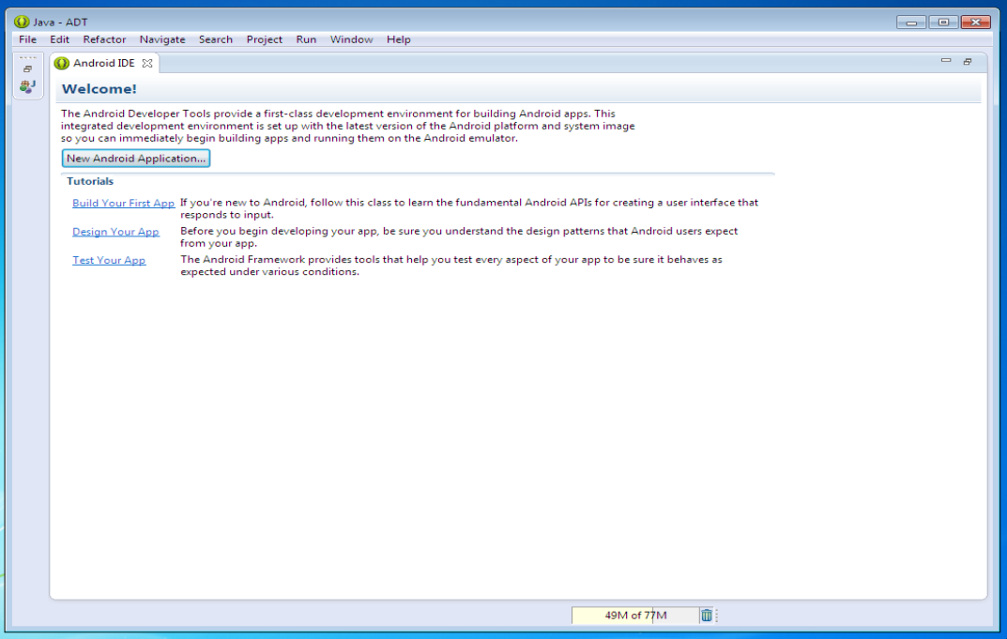Image resolution: width=1007 pixels, height=639 pixels.
Task: Run garbage collector trash icon
Action: pos(707,616)
